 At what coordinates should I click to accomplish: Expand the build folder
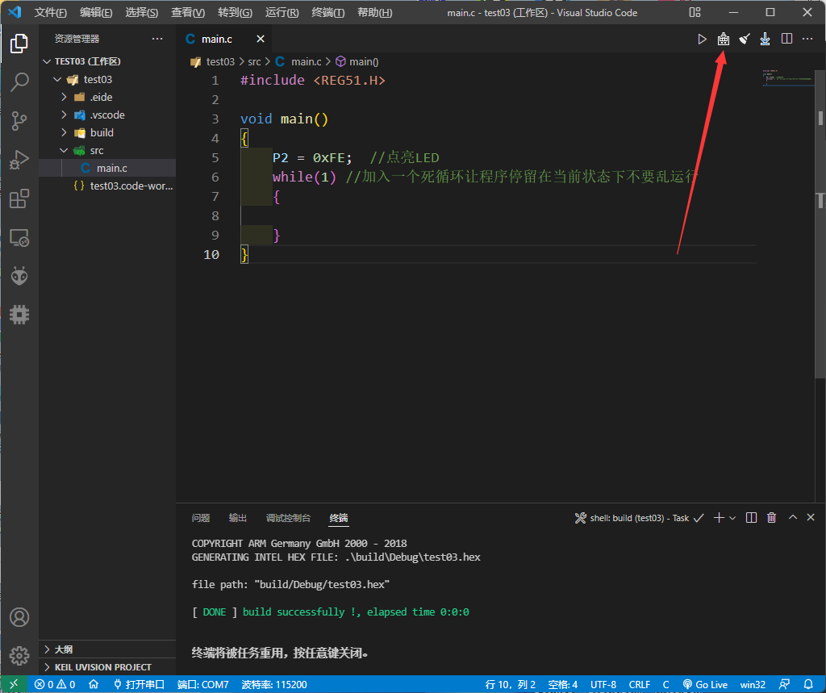pyautogui.click(x=64, y=132)
